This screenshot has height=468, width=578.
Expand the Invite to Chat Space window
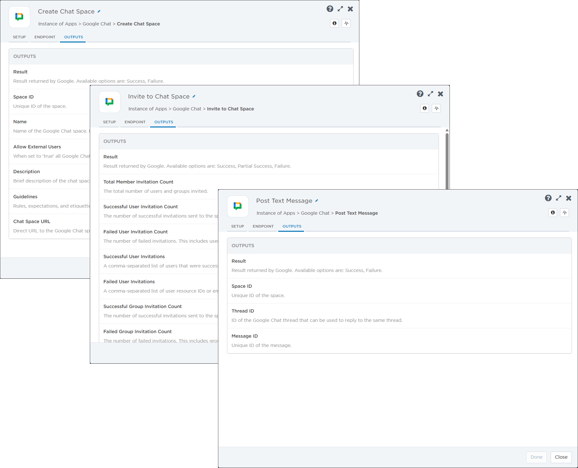point(431,94)
